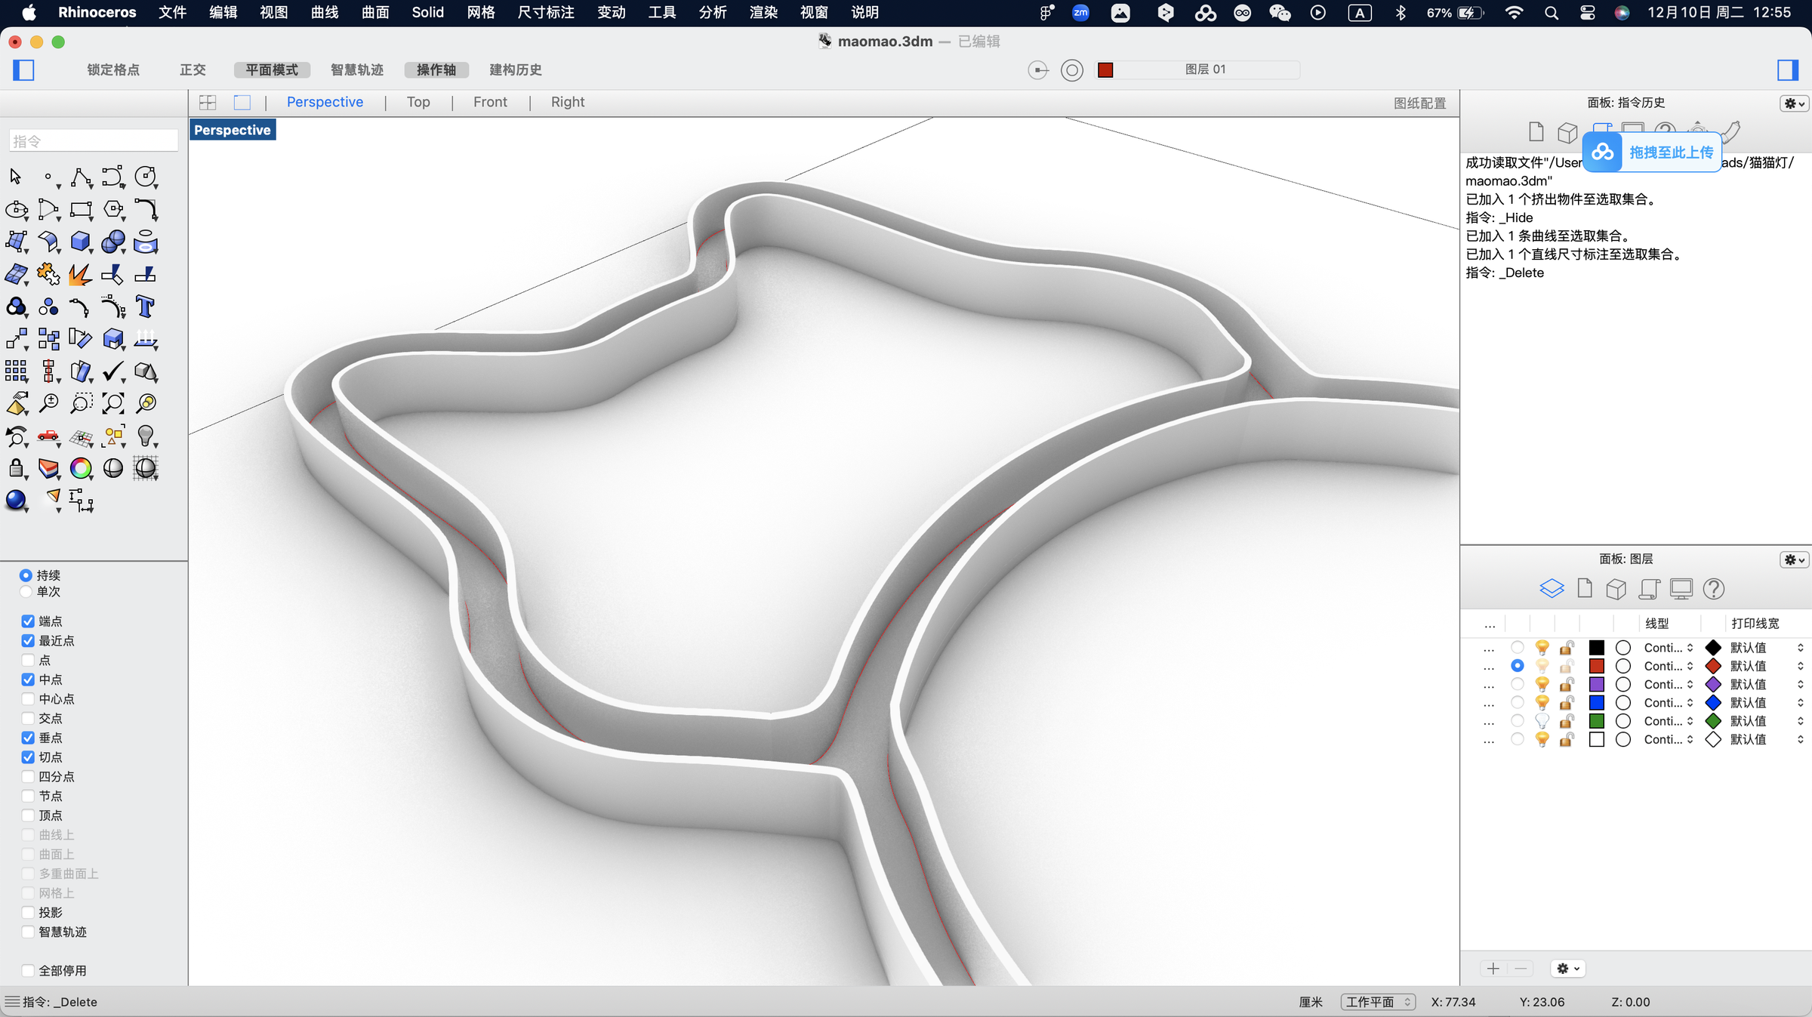Click the Text object tool
This screenshot has height=1017, width=1812.
tap(145, 307)
